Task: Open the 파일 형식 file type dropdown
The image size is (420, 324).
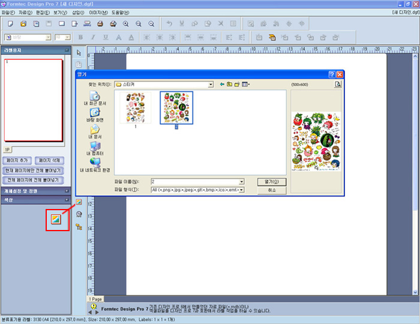Action: pos(242,190)
